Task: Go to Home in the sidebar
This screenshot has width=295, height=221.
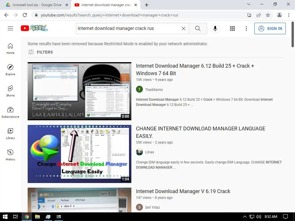Action: [10, 49]
